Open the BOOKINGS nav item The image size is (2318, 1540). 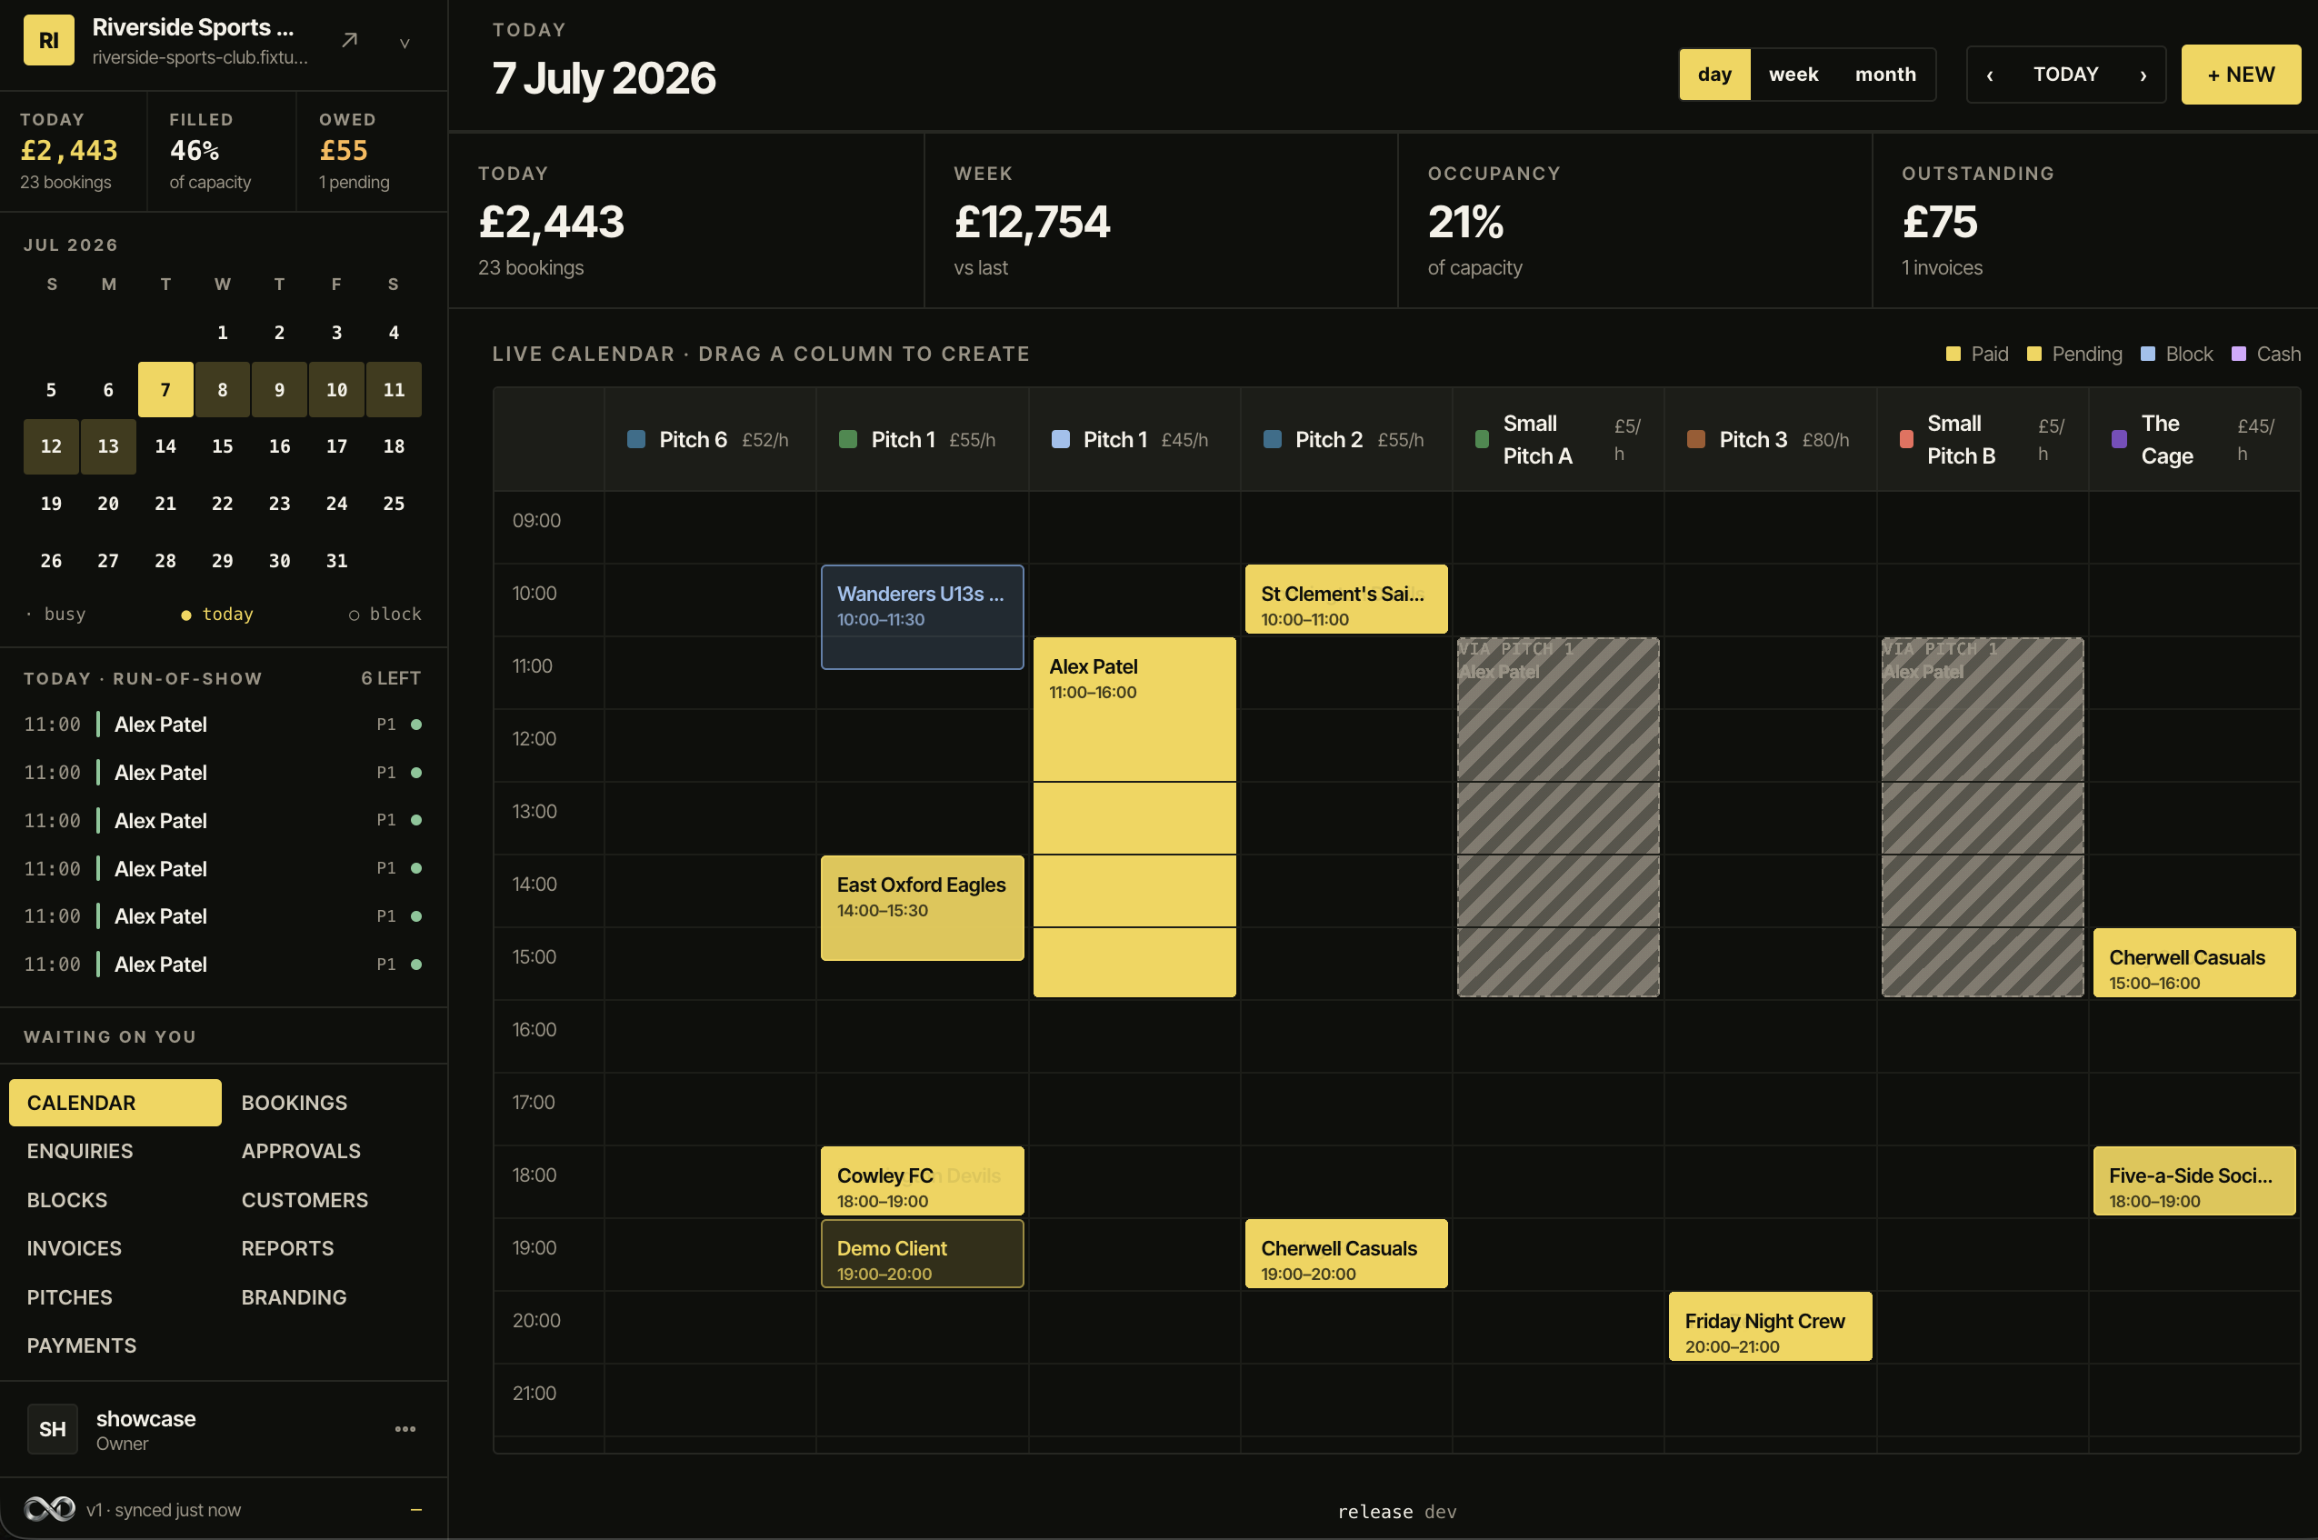331,1103
